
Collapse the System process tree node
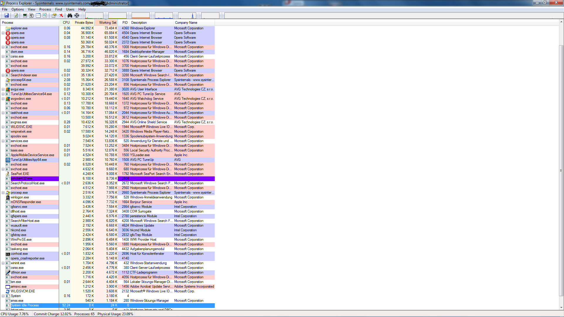[x=3, y=296]
